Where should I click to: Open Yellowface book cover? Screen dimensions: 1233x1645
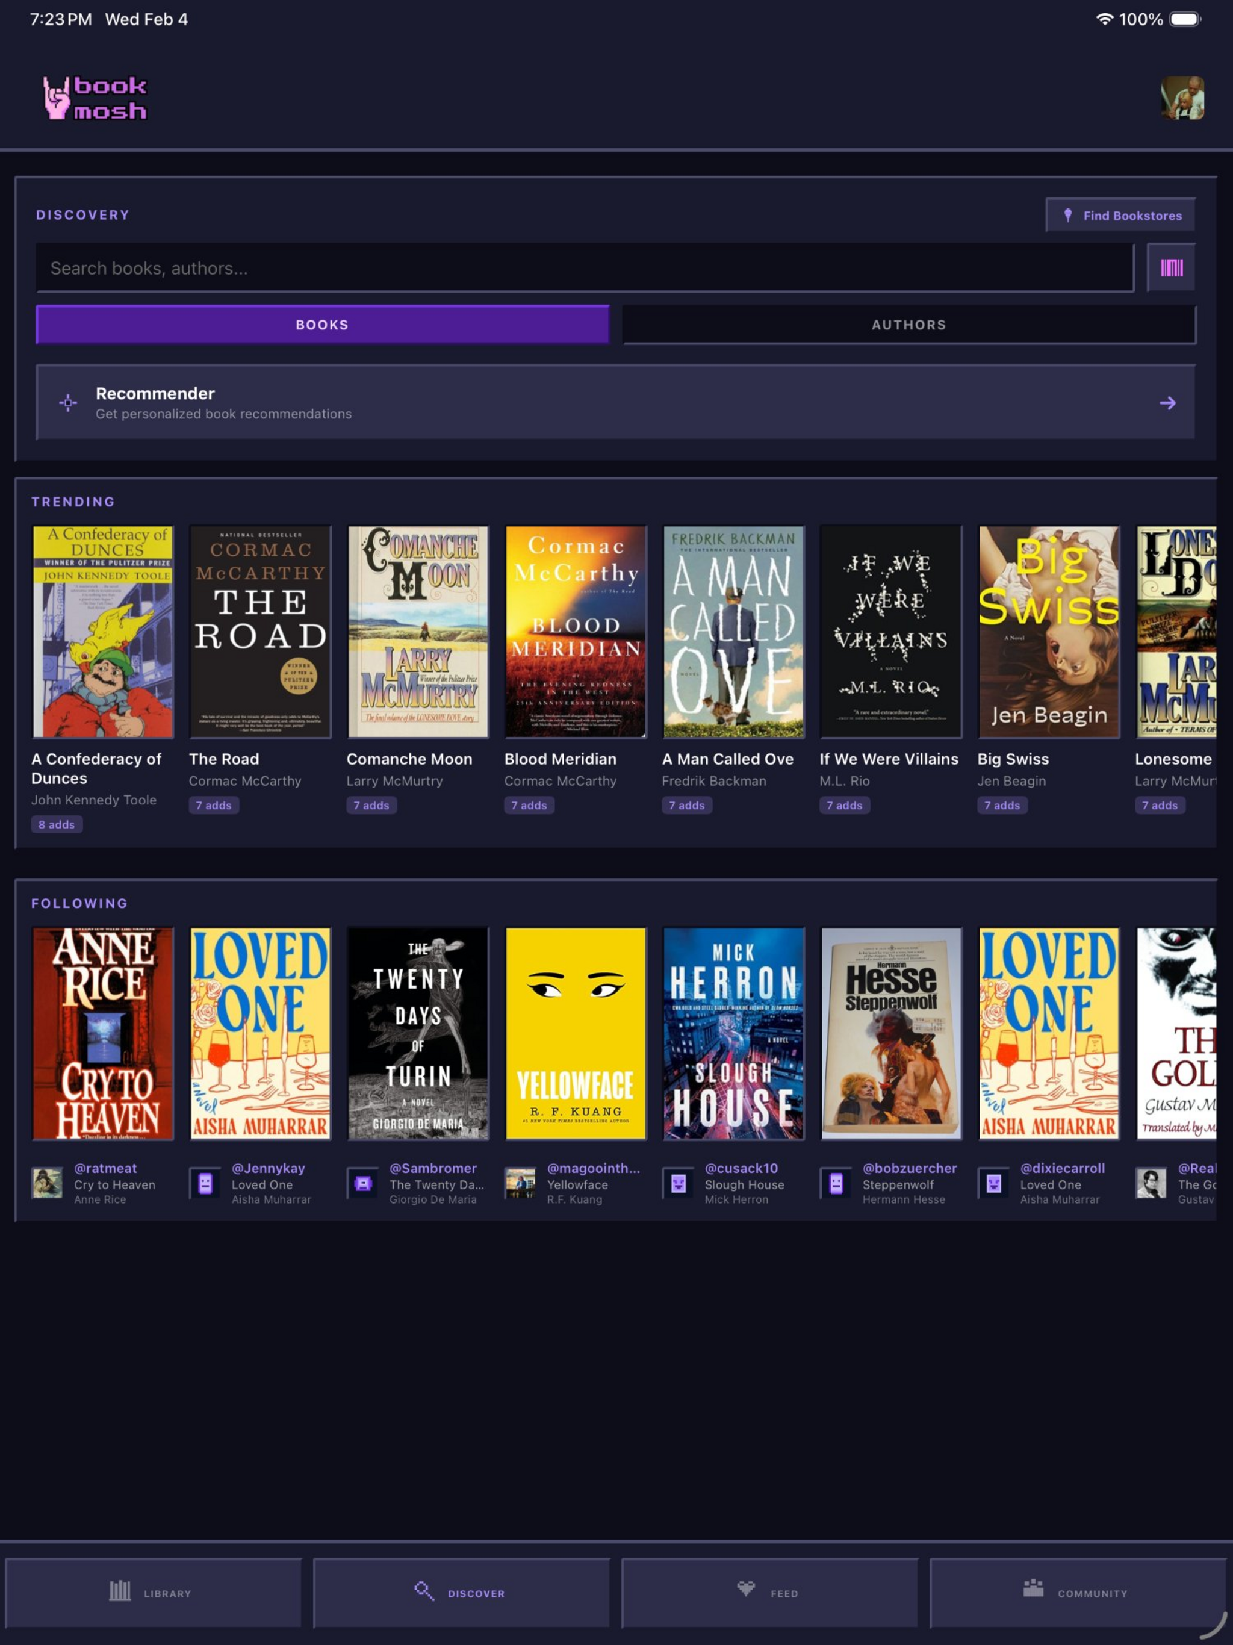coord(576,1034)
